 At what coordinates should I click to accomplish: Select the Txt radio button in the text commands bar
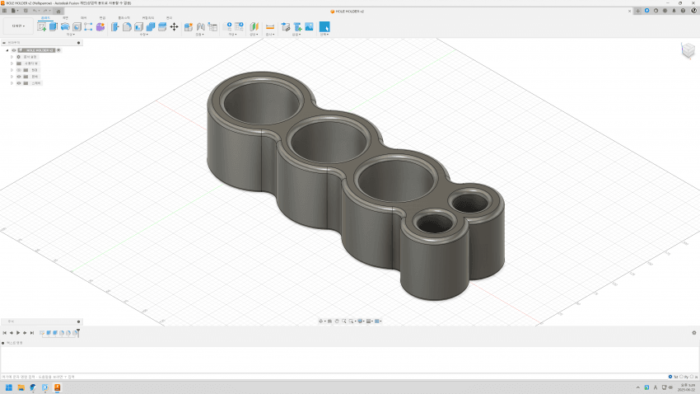point(670,377)
